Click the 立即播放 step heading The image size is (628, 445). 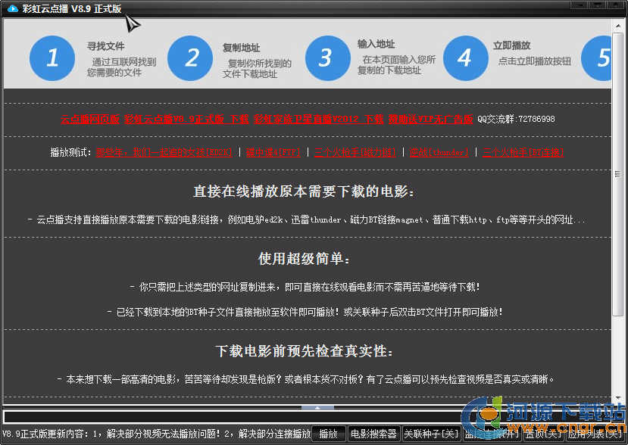[512, 45]
